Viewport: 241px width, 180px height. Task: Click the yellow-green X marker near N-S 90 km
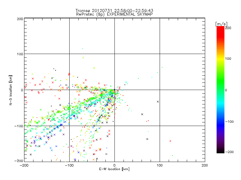(x=83, y=58)
